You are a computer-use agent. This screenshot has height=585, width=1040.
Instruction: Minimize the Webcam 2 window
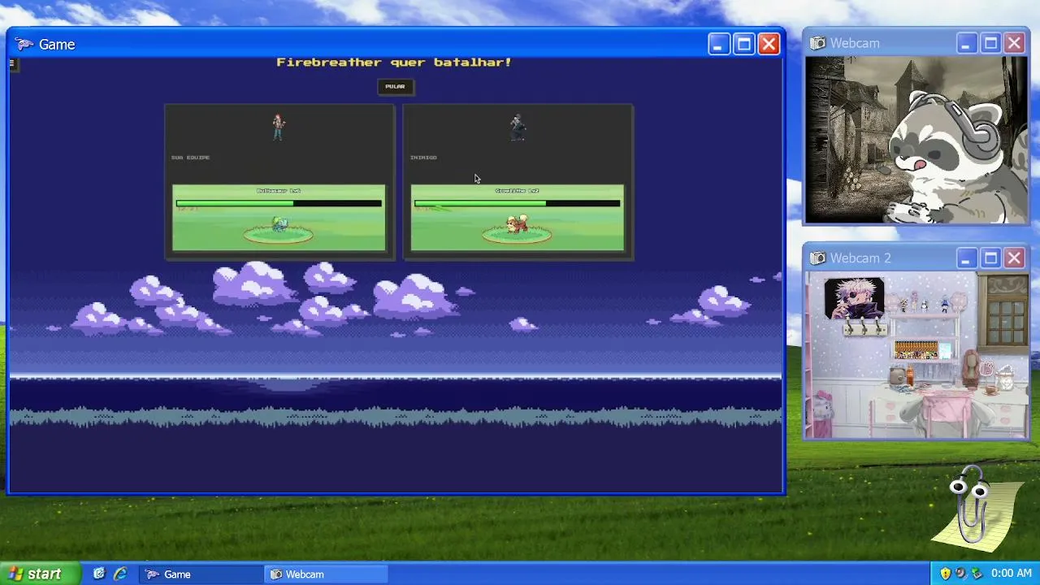pos(966,258)
